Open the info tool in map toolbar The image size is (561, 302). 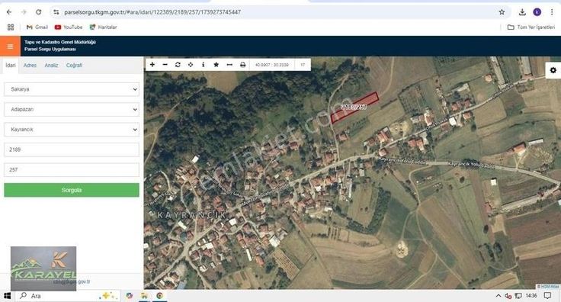204,65
